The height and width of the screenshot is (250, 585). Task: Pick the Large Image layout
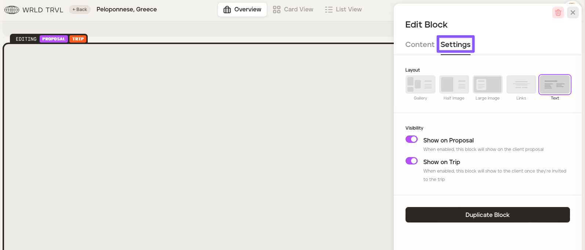click(487, 85)
